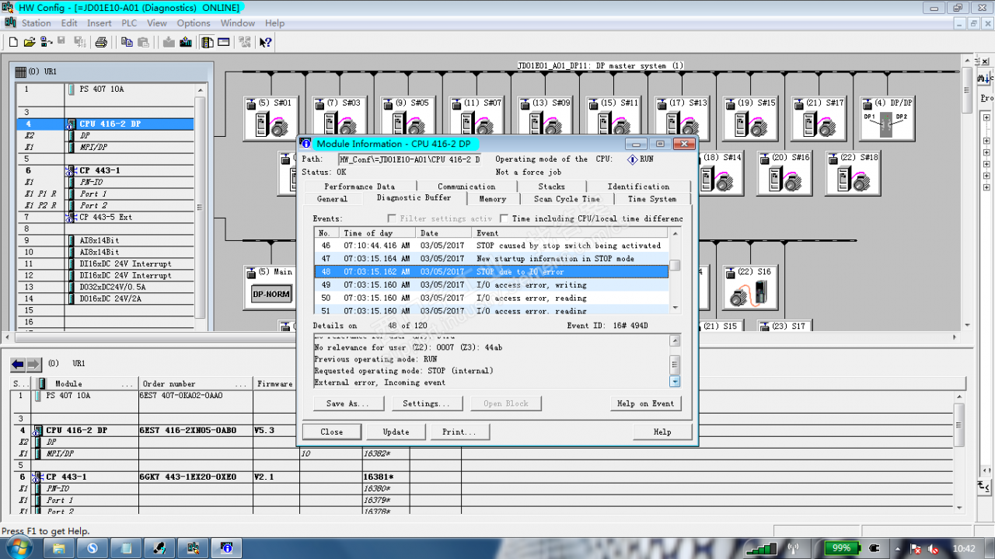Click the events list vertical scrollbar thumb

pyautogui.click(x=675, y=265)
